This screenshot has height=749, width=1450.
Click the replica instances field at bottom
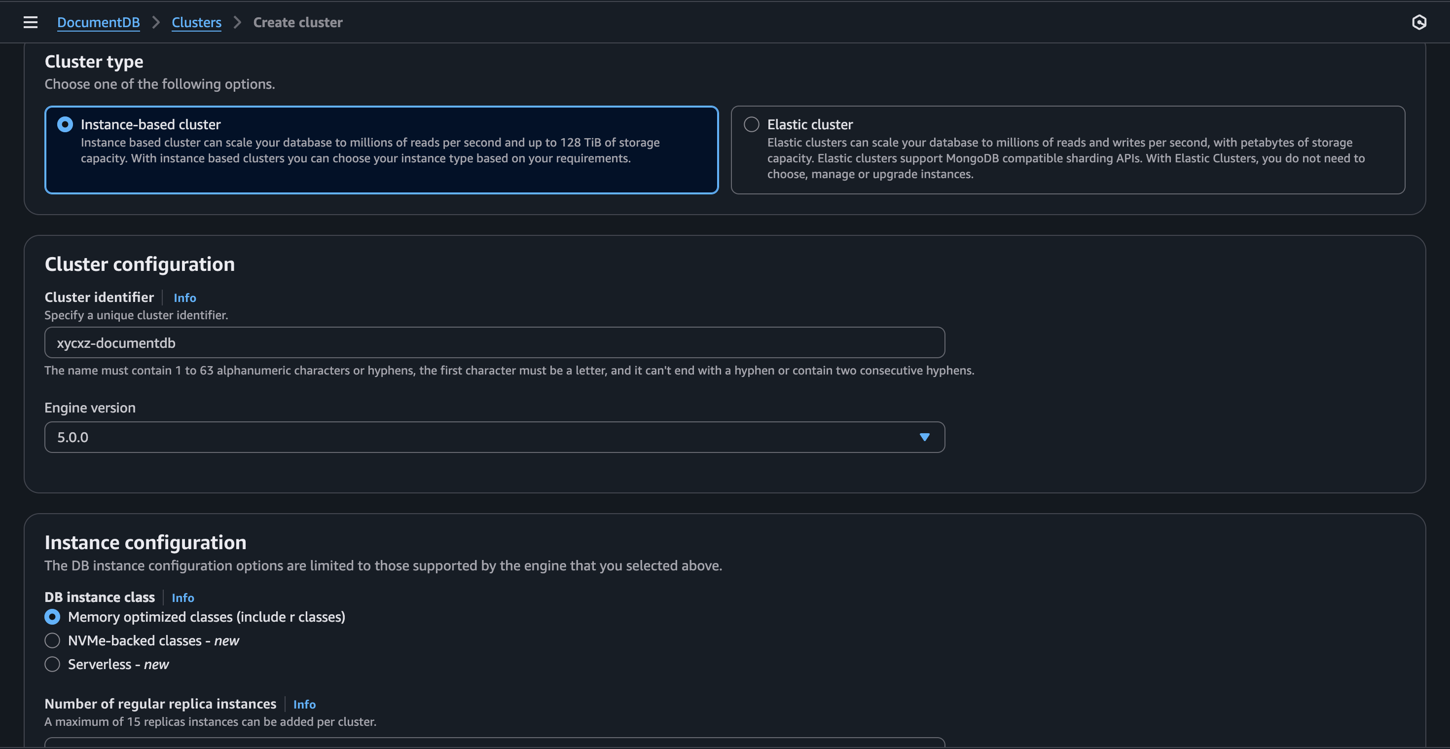pyautogui.click(x=494, y=742)
